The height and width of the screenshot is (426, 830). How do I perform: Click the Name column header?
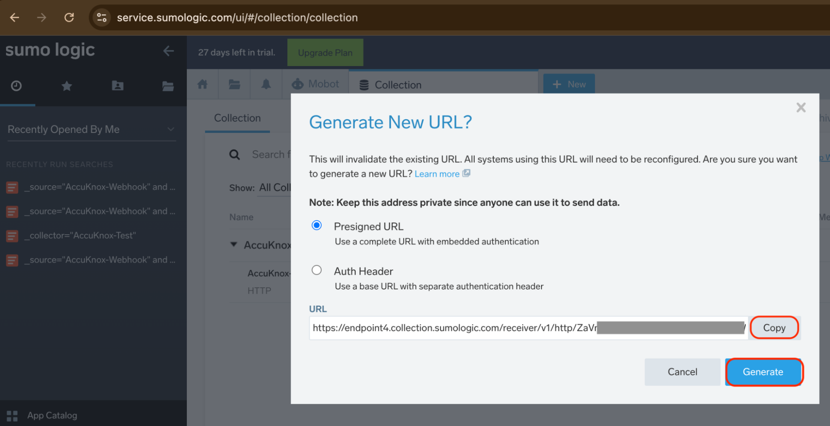[x=242, y=217]
